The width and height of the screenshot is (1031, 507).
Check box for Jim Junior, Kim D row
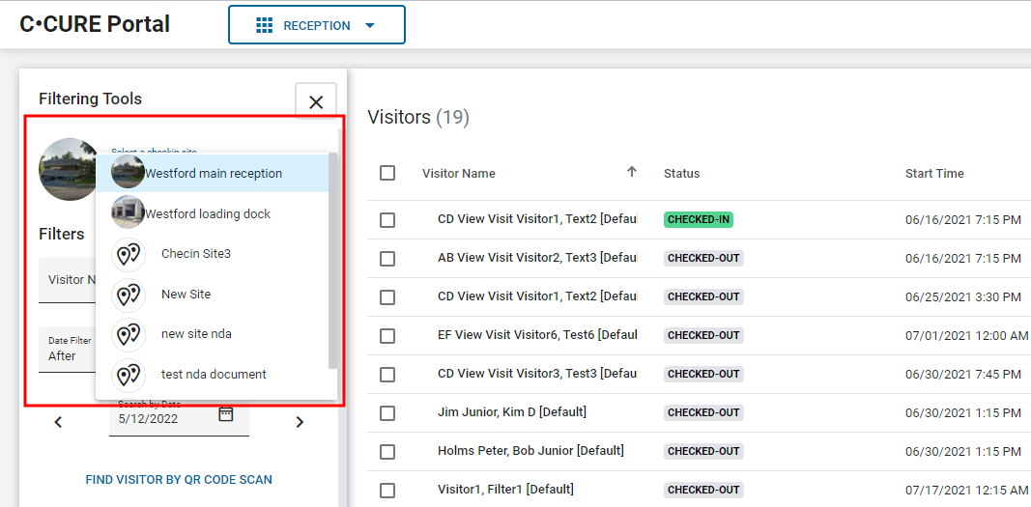(387, 413)
